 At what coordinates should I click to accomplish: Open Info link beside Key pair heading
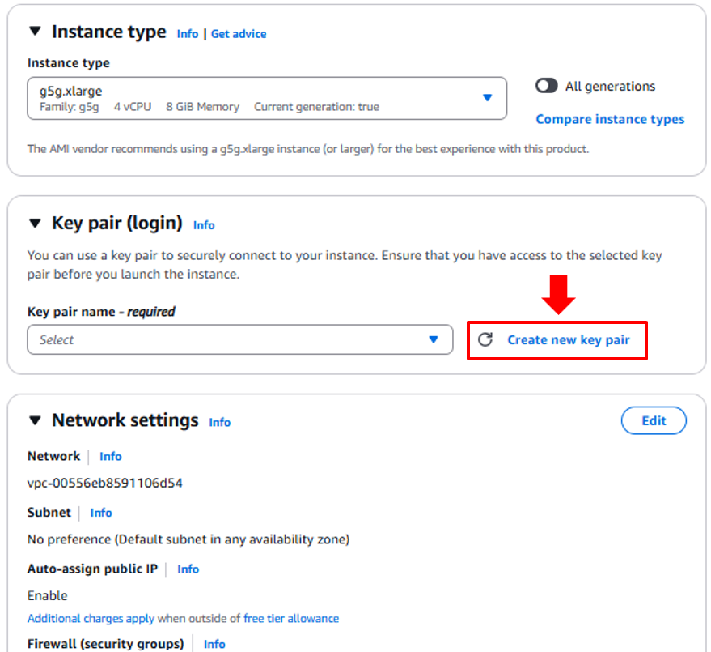pos(204,225)
